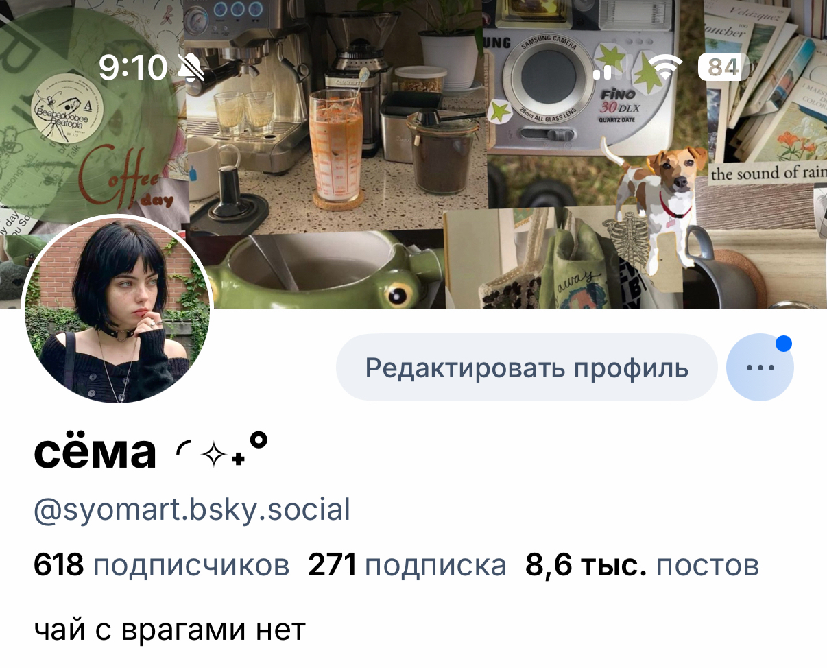Tap the green frog mug in the banner

[329, 271]
